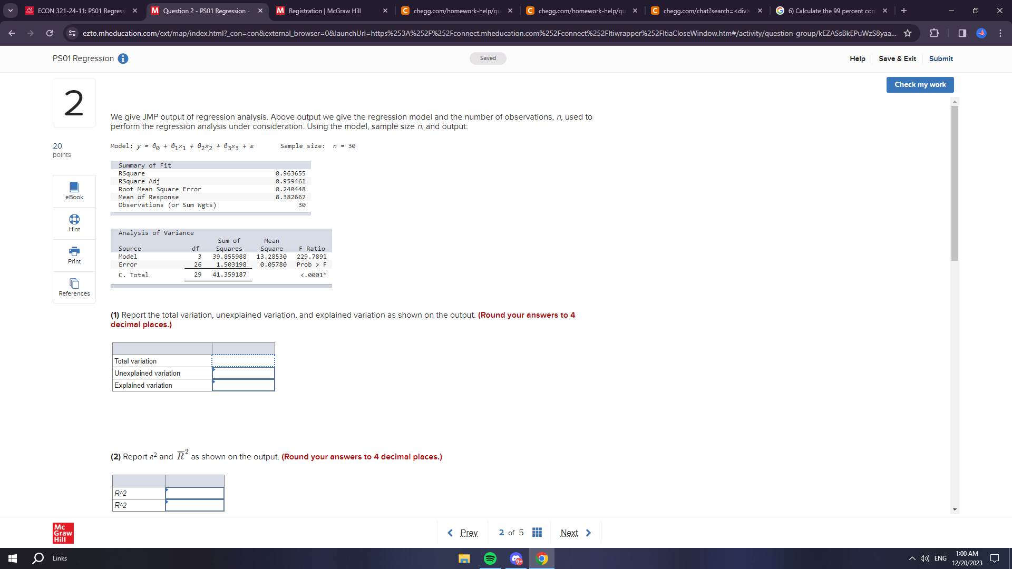
Task: Click the Total variation answer field
Action: (242, 361)
